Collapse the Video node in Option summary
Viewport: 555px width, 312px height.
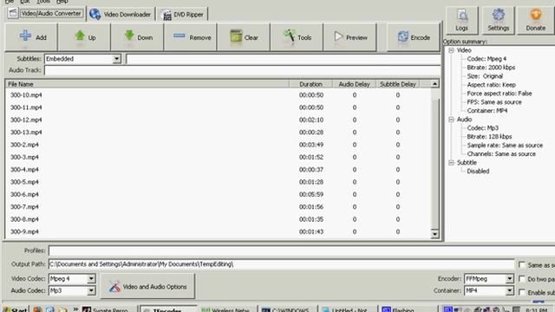tap(451, 50)
